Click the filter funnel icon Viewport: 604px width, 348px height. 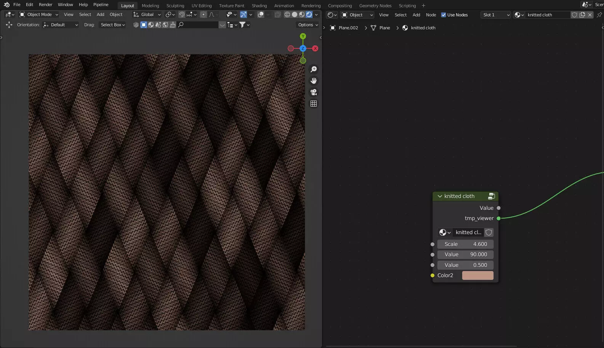(x=242, y=25)
